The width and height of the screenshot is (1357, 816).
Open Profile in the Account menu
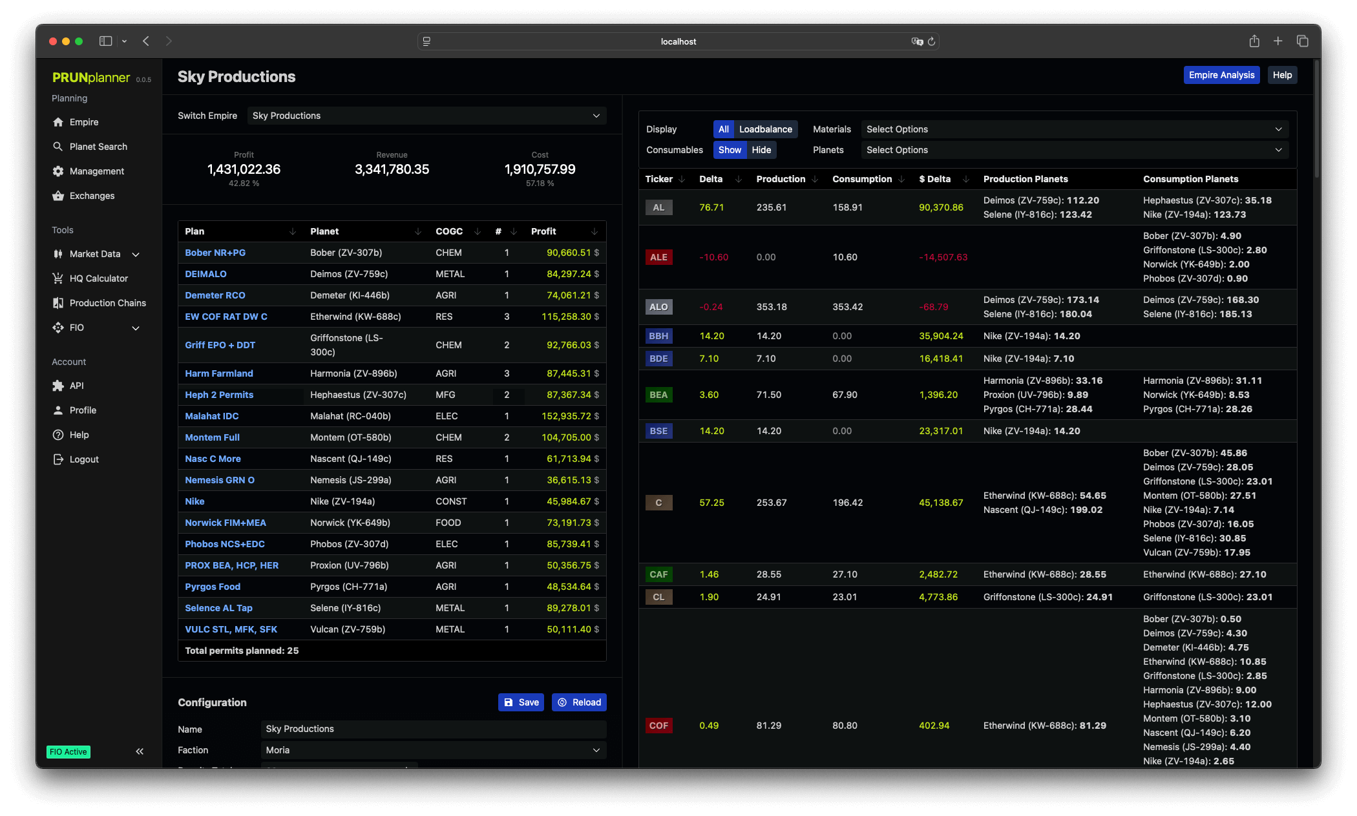tap(83, 410)
